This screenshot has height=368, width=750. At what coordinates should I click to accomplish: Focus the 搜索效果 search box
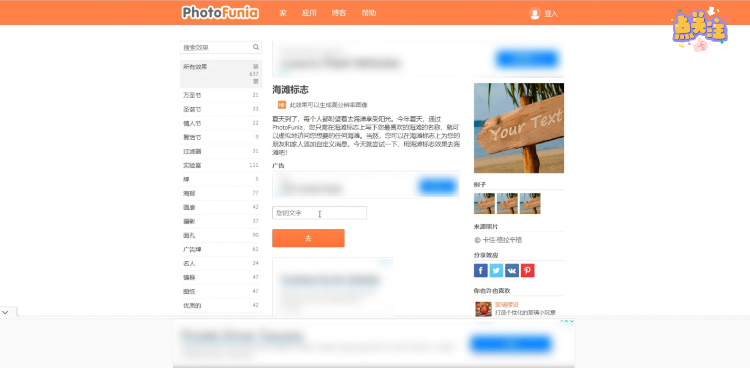coord(216,48)
